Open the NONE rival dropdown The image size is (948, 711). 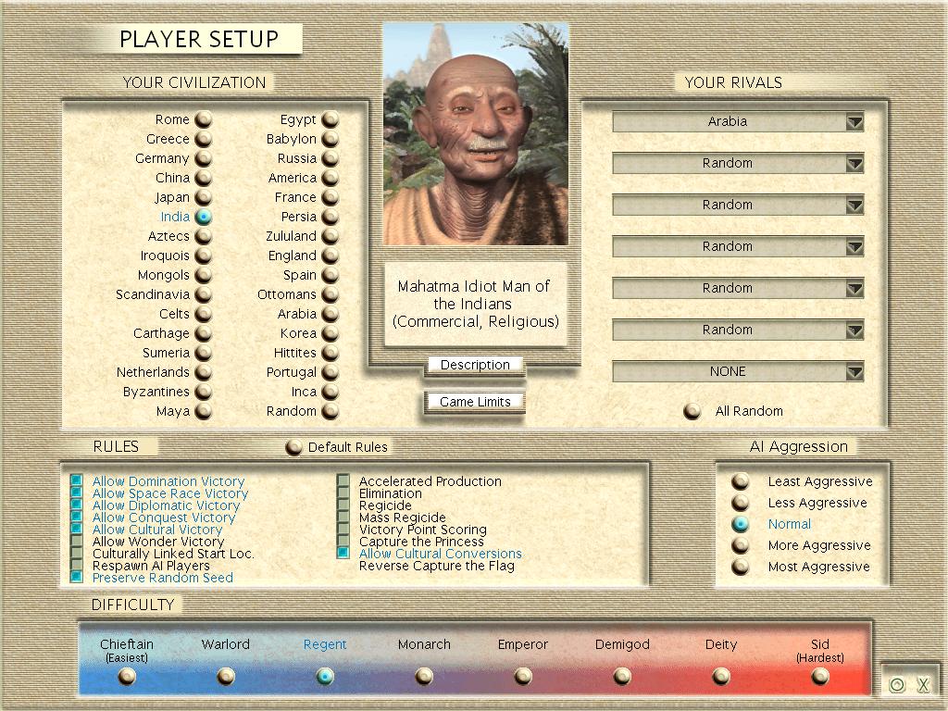click(738, 372)
